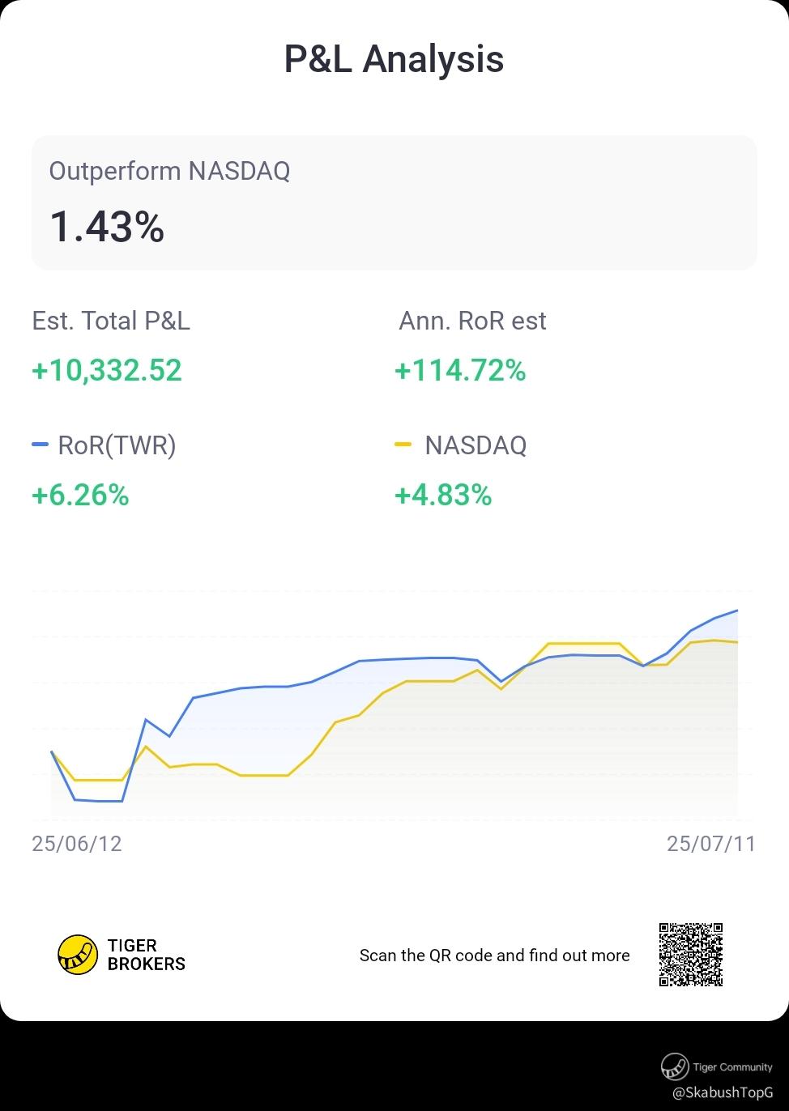
Task: Click the RoR(TWR) legend label
Action: point(117,445)
